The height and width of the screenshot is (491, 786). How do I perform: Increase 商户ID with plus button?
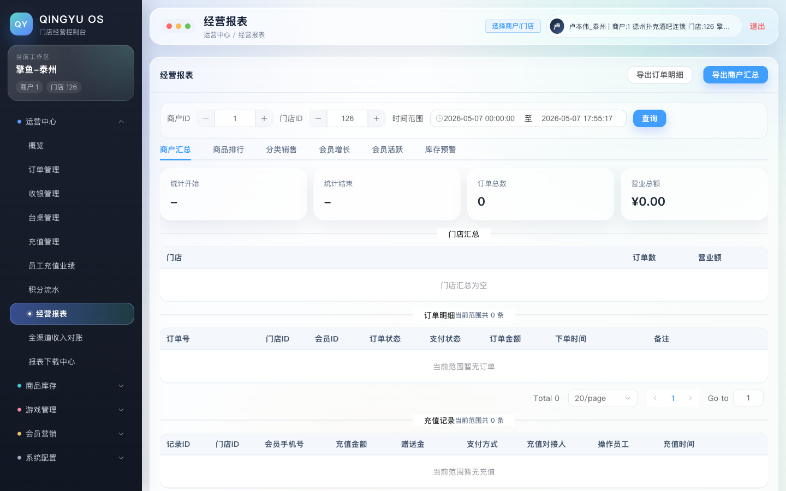[264, 118]
